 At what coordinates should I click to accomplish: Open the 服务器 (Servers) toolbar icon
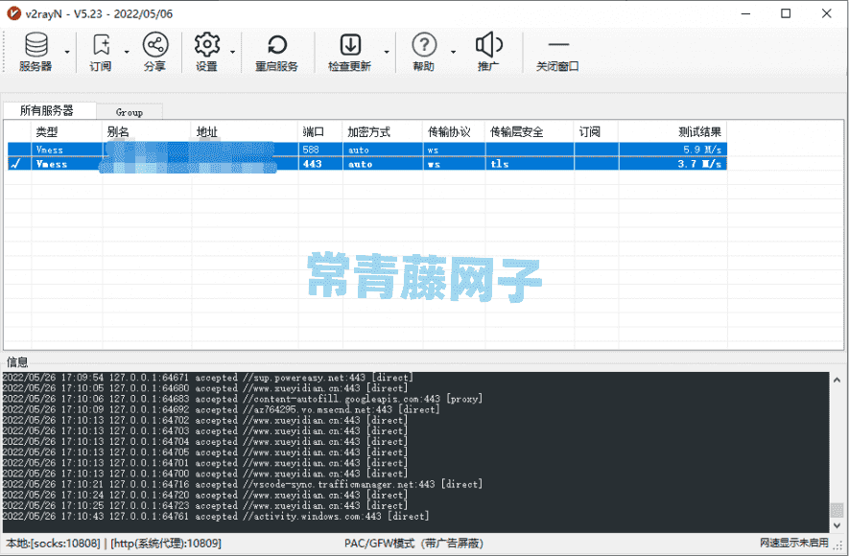tap(35, 52)
